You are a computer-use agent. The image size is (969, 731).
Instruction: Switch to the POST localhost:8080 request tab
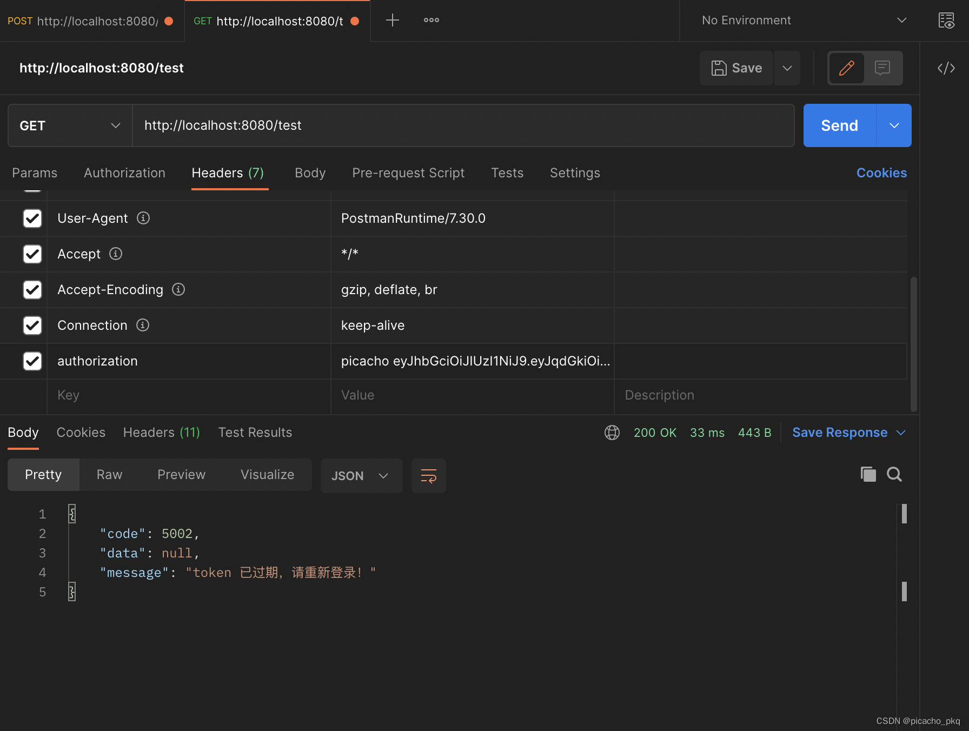point(91,21)
